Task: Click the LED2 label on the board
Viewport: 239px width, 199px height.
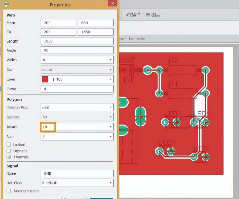Action: [x=202, y=148]
